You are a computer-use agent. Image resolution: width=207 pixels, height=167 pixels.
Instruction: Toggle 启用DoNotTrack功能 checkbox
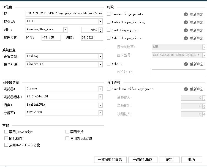[6, 145]
